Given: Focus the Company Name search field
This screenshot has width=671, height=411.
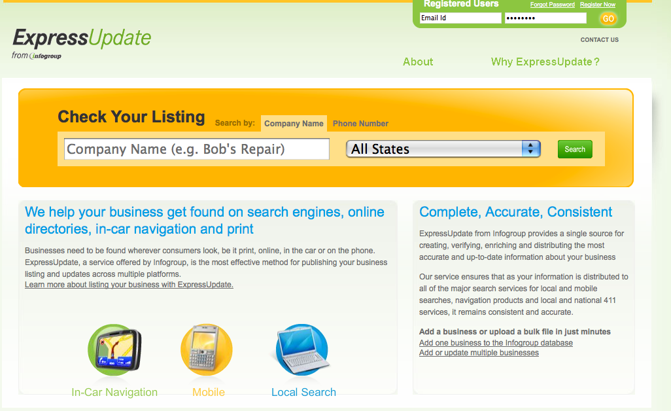Looking at the screenshot, I should [x=197, y=149].
